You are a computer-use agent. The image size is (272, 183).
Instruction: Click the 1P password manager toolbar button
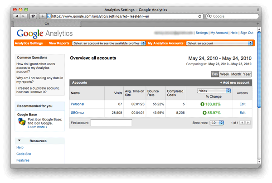33,16
